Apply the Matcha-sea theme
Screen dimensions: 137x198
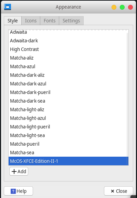[x=68, y=153]
